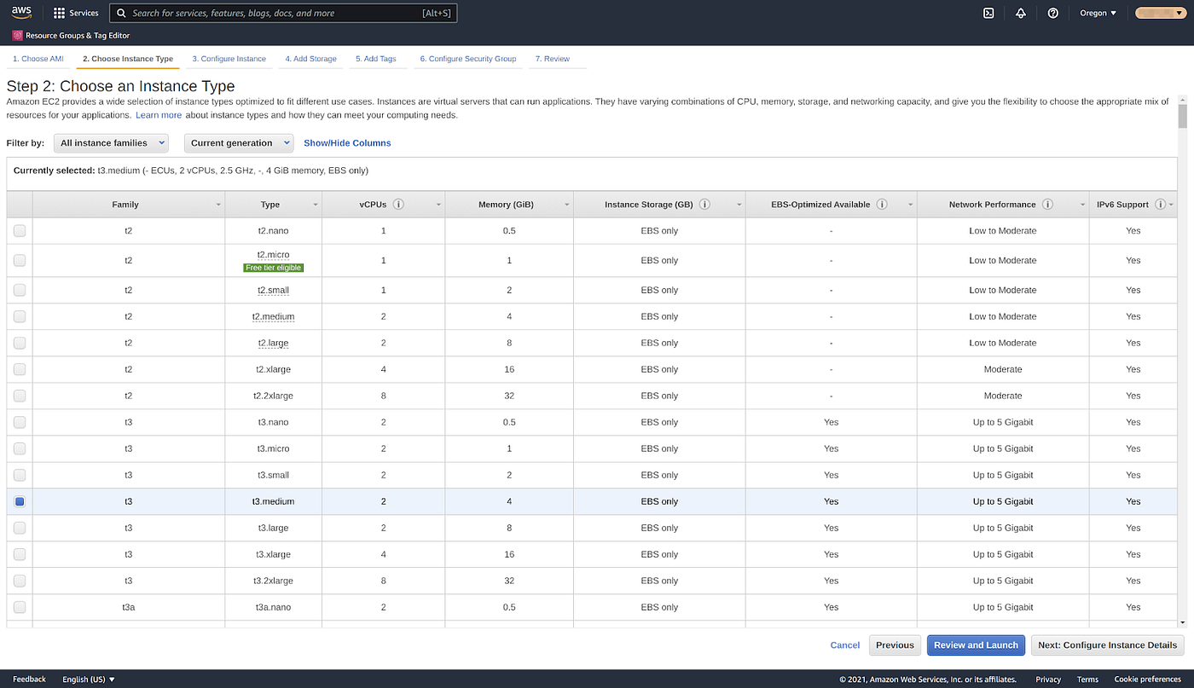Click the Review and Launch button

coord(976,645)
